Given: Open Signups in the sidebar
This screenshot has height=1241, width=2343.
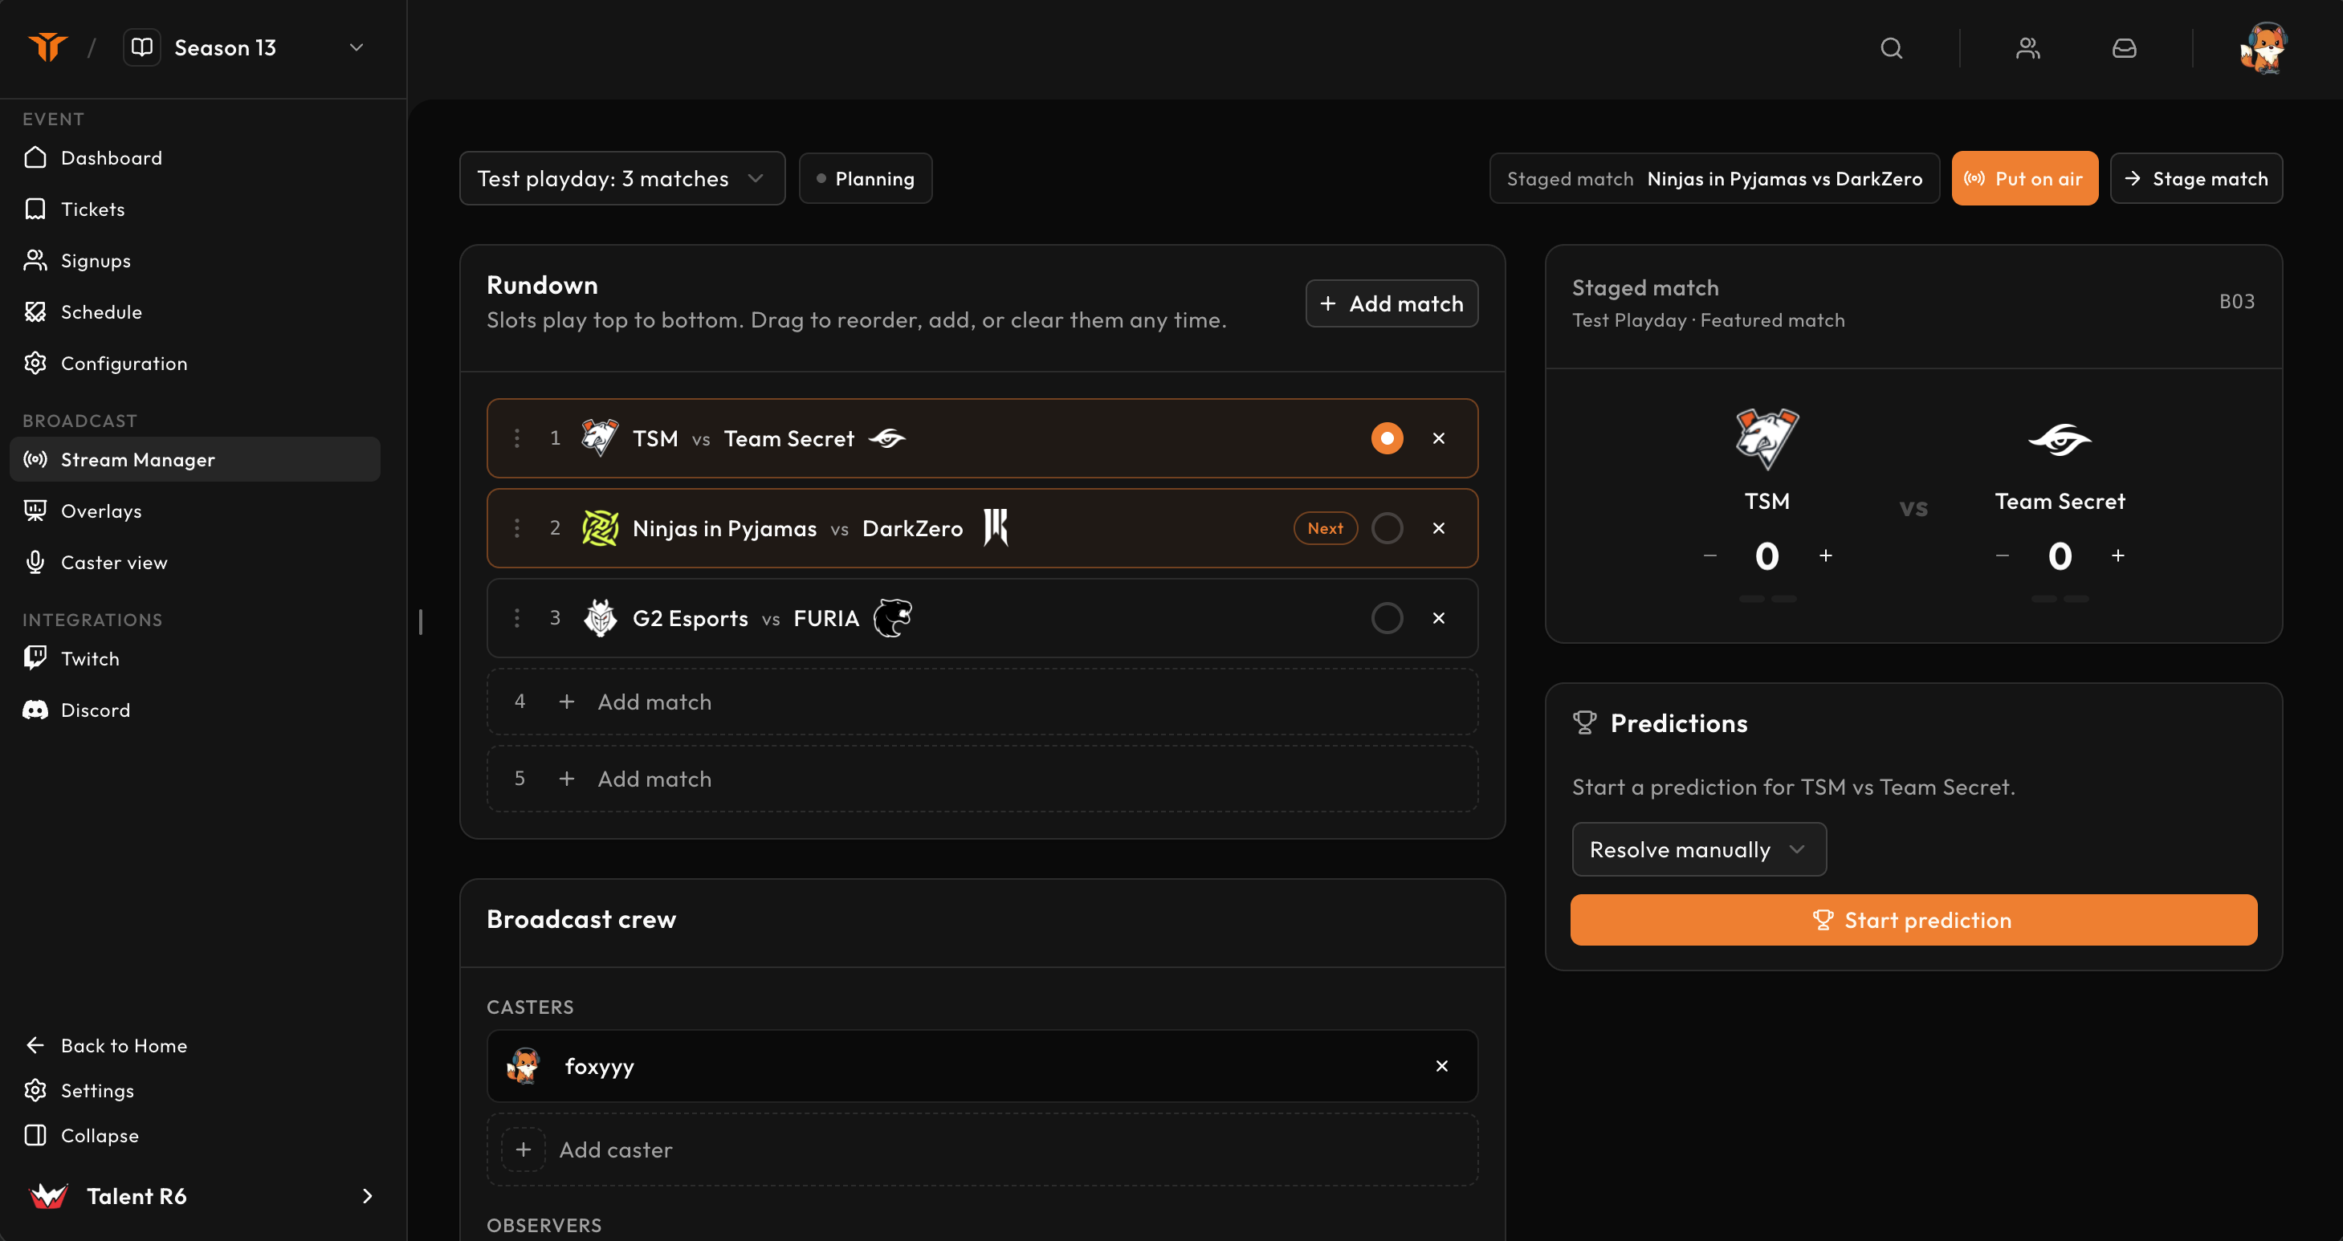Looking at the screenshot, I should click(194, 261).
